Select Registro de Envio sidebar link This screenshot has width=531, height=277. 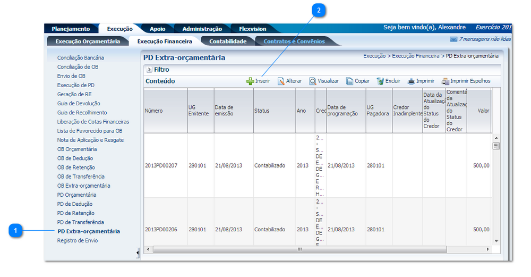point(78,240)
